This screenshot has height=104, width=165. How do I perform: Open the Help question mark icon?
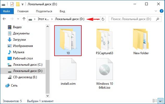(161, 11)
